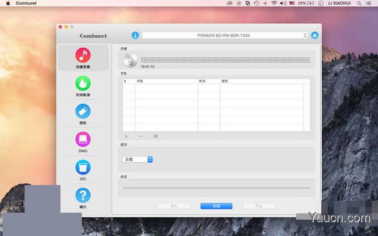Click the list icon below track table
The image size is (378, 236).
coord(156,136)
